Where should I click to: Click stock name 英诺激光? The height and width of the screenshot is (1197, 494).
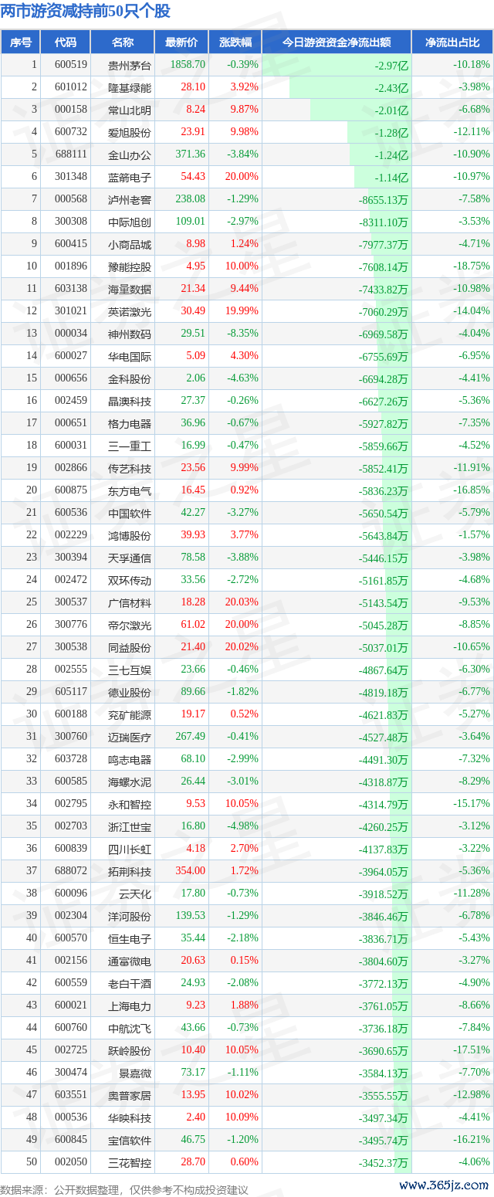click(130, 311)
